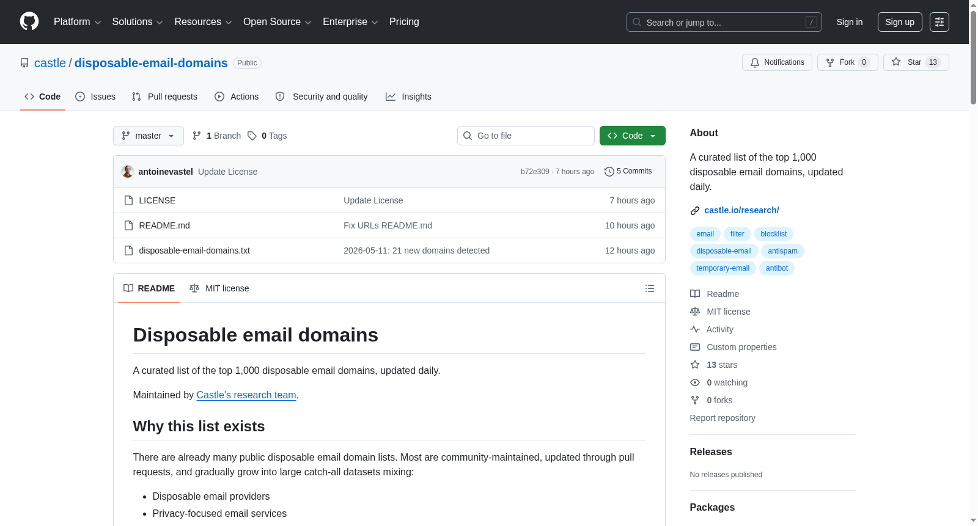Click Sign in

tap(850, 22)
